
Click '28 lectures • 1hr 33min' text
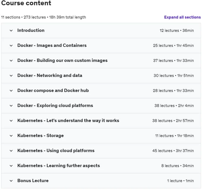(x=173, y=91)
